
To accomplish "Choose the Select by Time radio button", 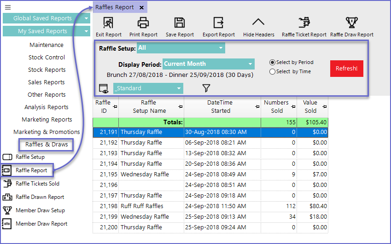I will 273,71.
